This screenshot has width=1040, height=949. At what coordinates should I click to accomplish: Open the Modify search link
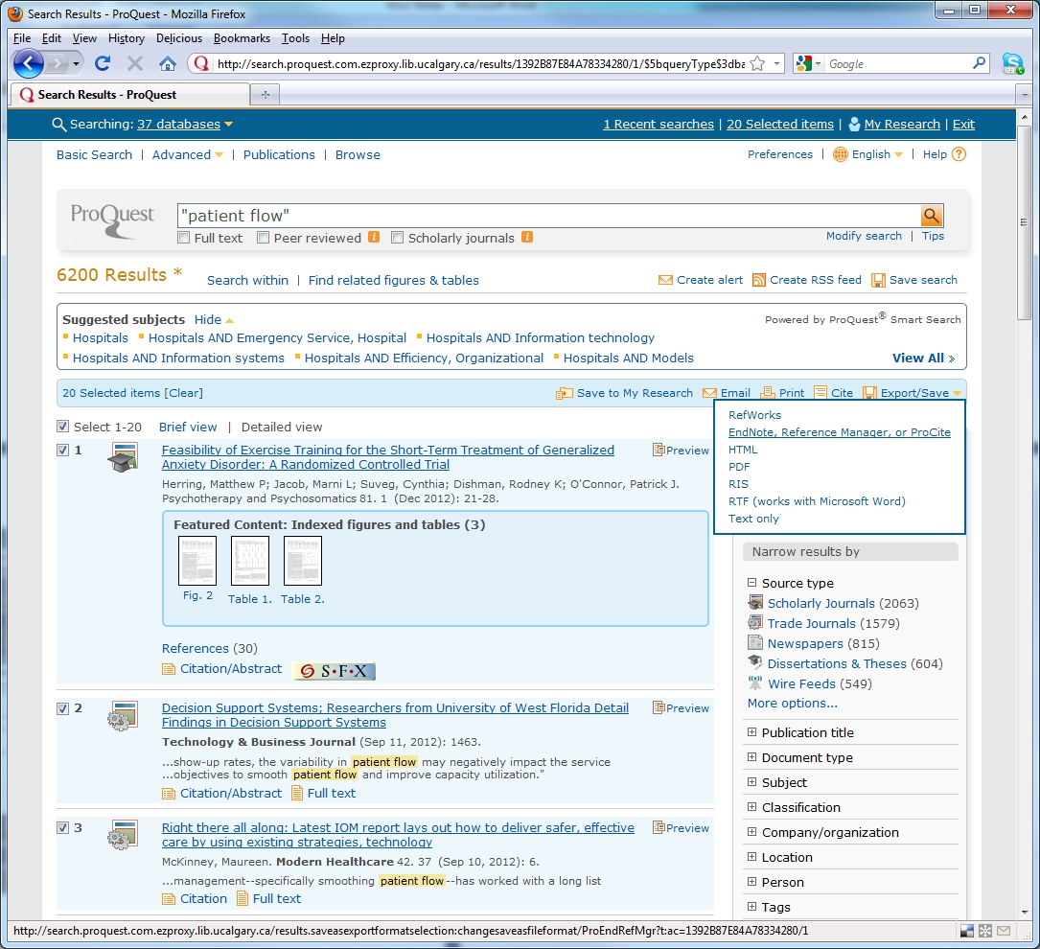click(864, 236)
